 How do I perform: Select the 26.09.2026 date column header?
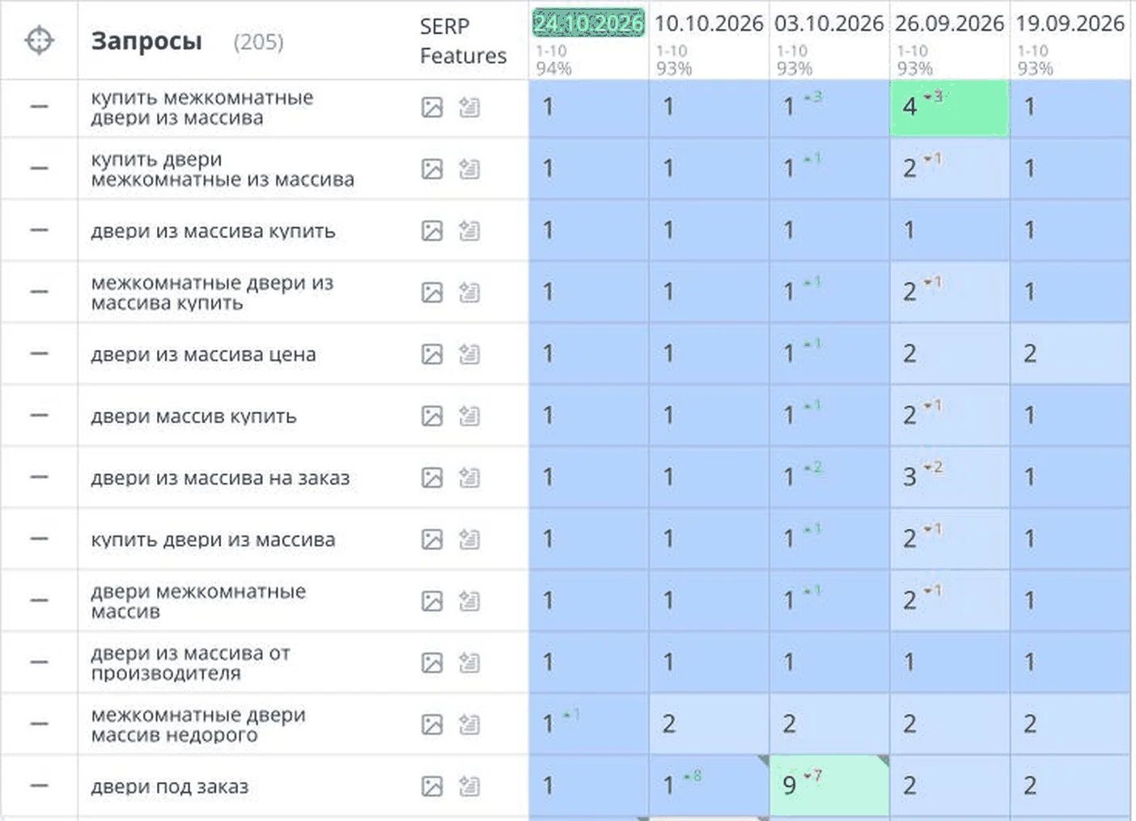(x=950, y=23)
